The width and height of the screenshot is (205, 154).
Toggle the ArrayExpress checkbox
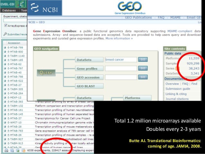[x=5, y=25]
